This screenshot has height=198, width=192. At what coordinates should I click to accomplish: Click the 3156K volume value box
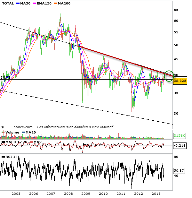(x=180, y=135)
